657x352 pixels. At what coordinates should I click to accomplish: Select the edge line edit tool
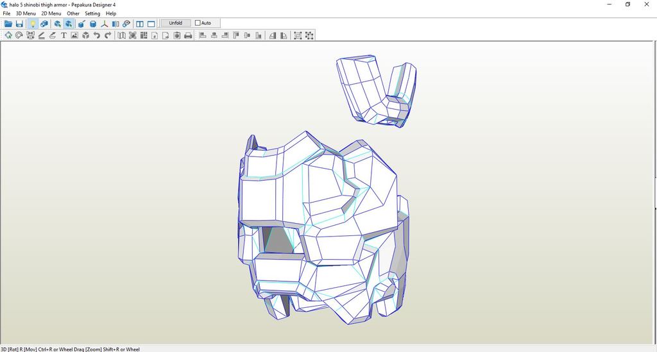pyautogui.click(x=42, y=35)
